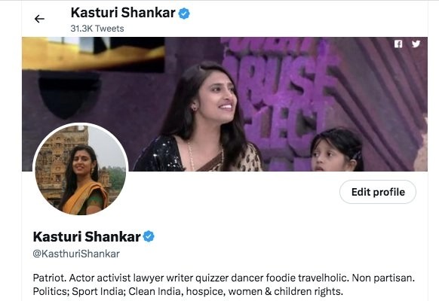View the circular profile avatar photo
The image size is (439, 301).
pos(81,170)
